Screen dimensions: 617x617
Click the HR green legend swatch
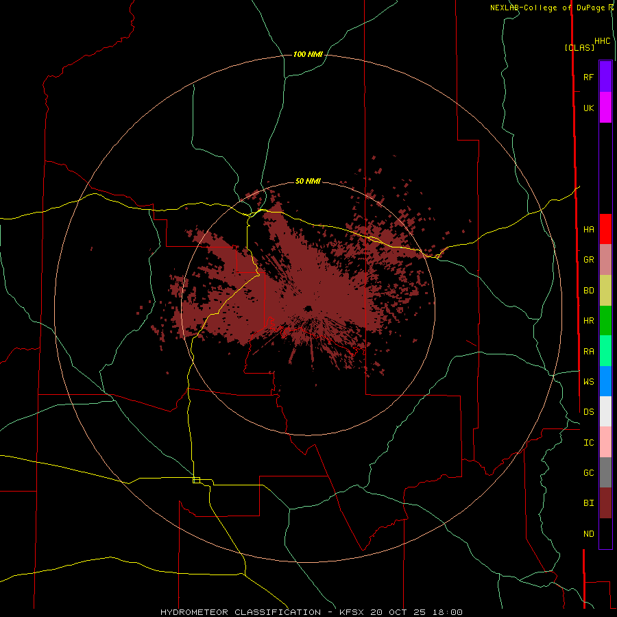605,321
